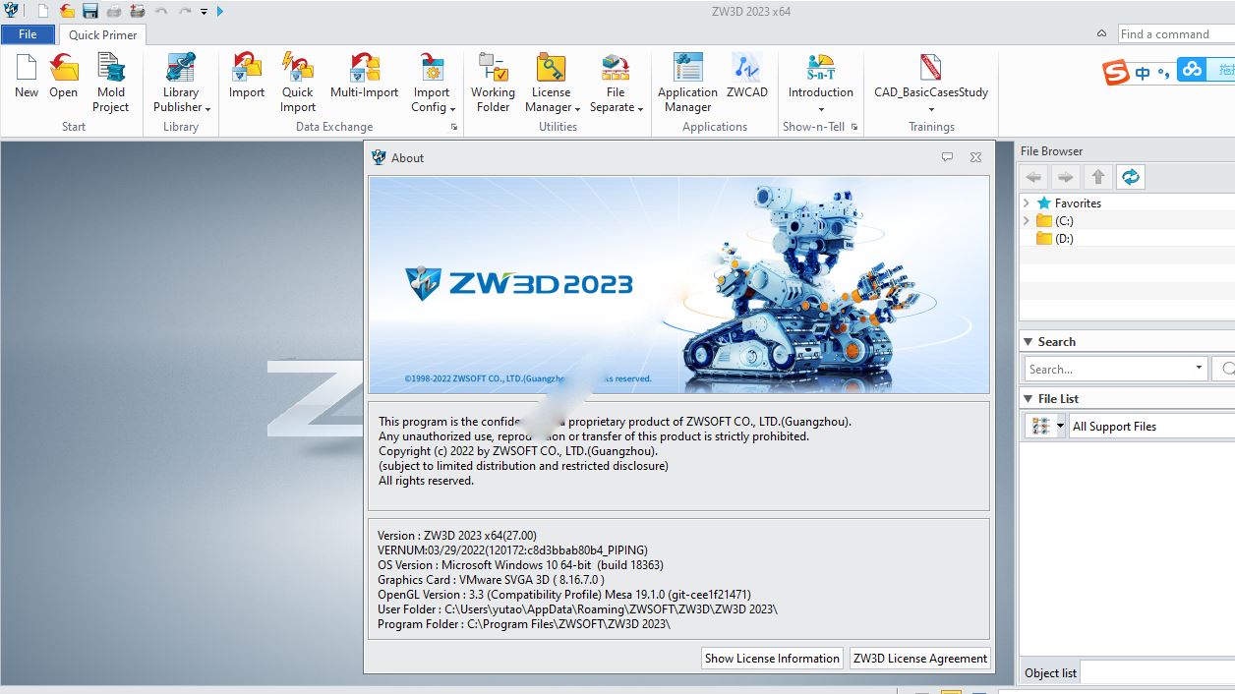Image resolution: width=1235 pixels, height=694 pixels.
Task: Click the Sogou input method icon
Action: click(x=1116, y=72)
